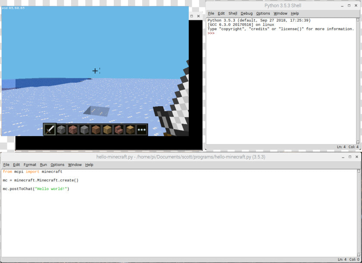The width and height of the screenshot is (362, 263).
Task: Click the '[GCC 6.3.0 20170516] on linux' line
Action: coord(241,25)
